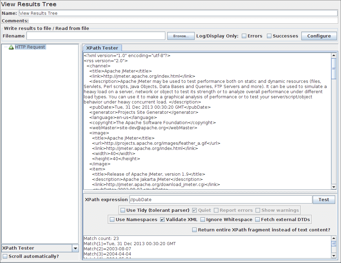Enable Scroll automatically checkbox
The width and height of the screenshot is (341, 263).
[x=5, y=256]
